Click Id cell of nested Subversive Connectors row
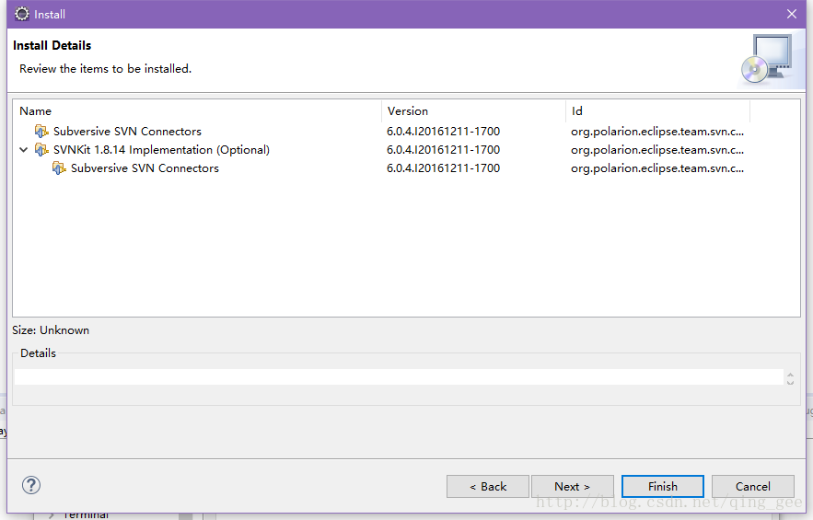Image resolution: width=813 pixels, height=520 pixels. 657,168
